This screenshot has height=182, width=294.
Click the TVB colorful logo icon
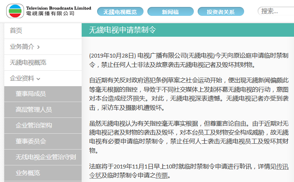15,11
